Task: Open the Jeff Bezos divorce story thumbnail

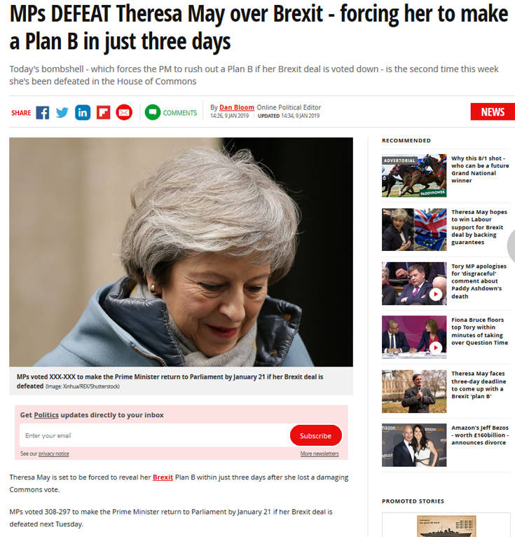Action: (x=414, y=445)
